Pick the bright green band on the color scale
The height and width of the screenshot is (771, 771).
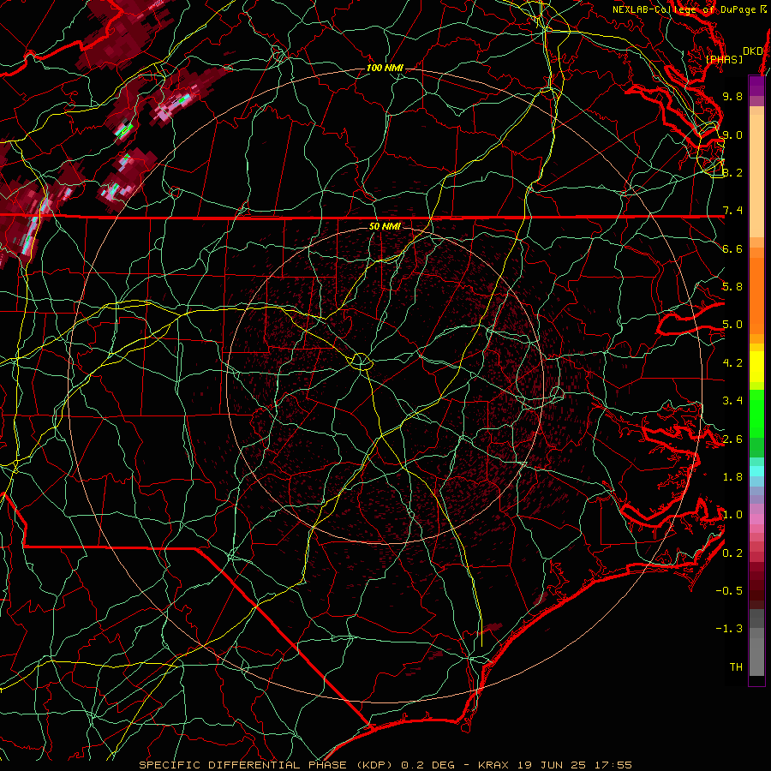[x=756, y=413]
